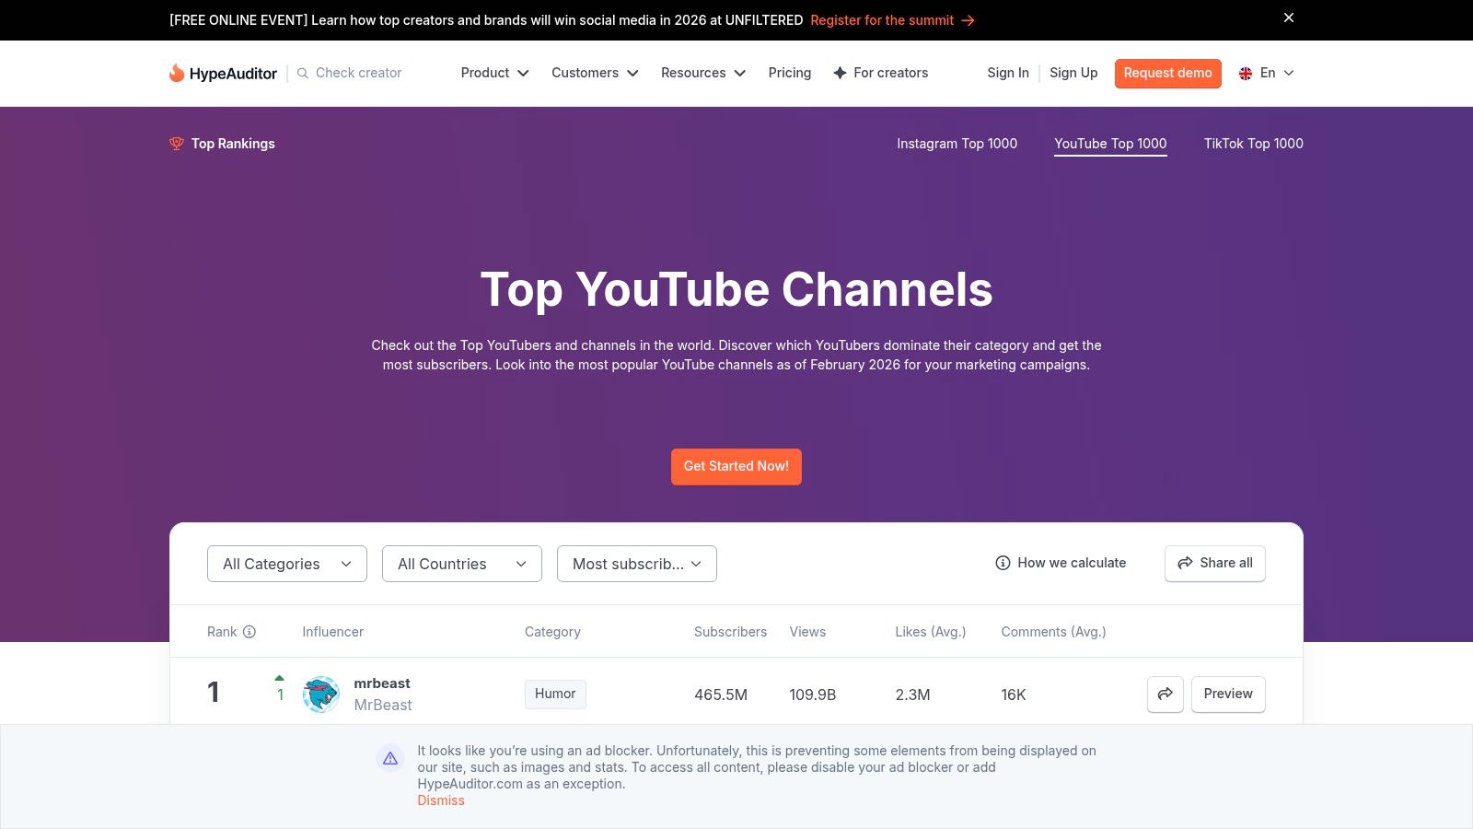Click the 2.3M average likes value
Viewport: 1473px width, 829px height.
[913, 695]
